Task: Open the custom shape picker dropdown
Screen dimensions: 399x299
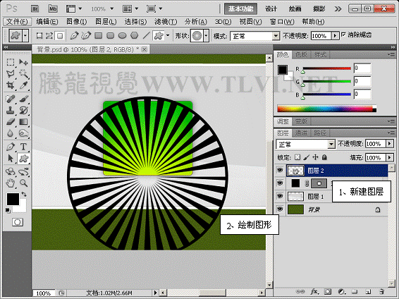Action: 206,36
